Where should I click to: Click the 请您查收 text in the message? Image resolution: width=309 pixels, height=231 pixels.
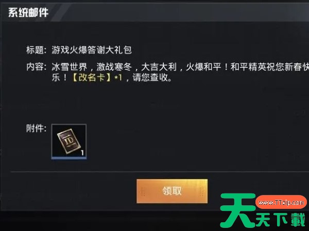coord(150,77)
